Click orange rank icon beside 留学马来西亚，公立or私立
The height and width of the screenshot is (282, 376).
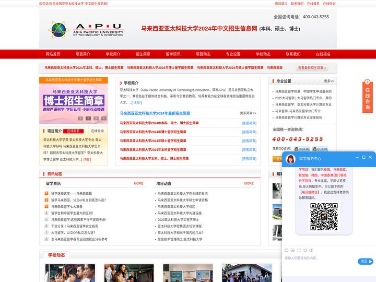tap(46, 199)
